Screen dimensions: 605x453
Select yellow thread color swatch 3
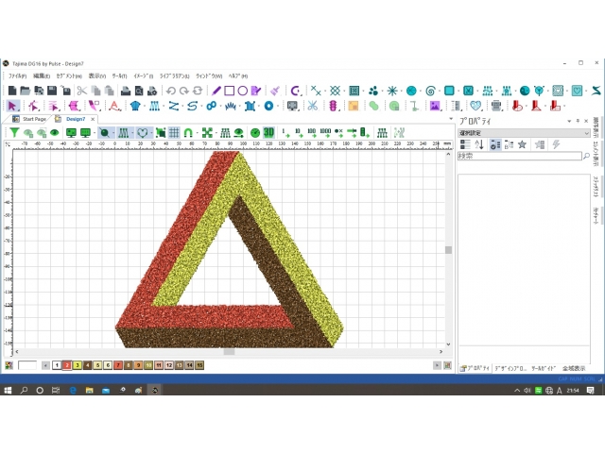tap(78, 365)
